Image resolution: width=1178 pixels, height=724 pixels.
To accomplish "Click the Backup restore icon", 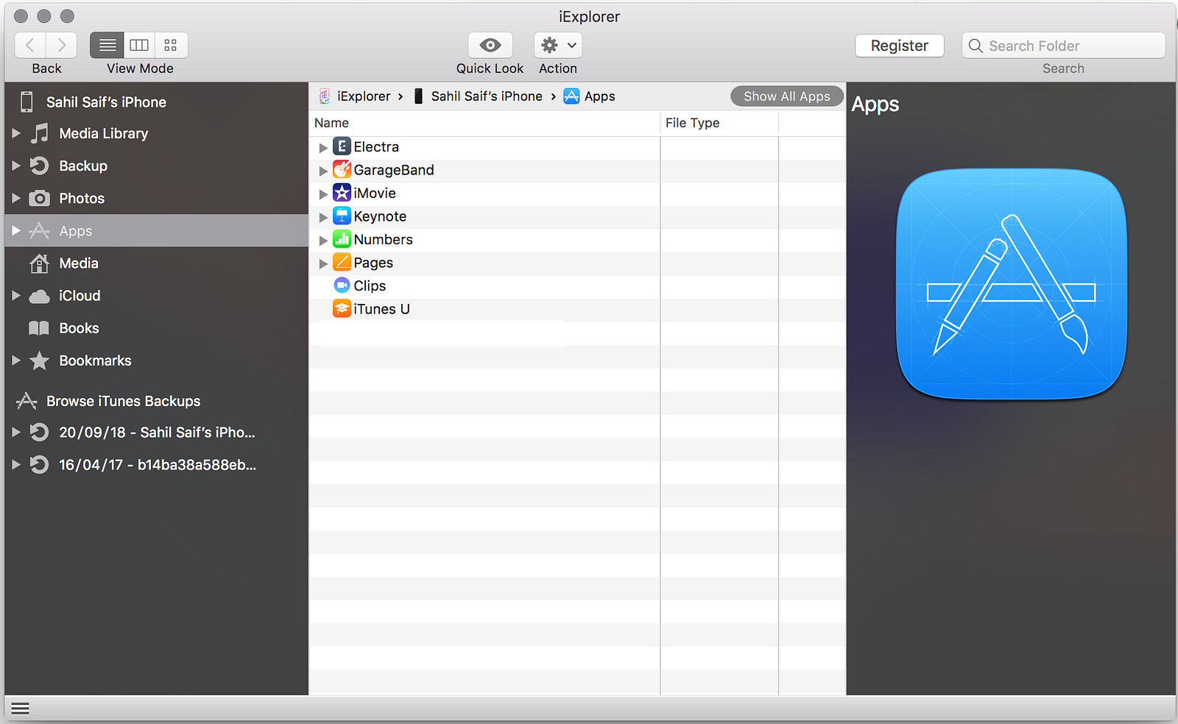I will [40, 166].
